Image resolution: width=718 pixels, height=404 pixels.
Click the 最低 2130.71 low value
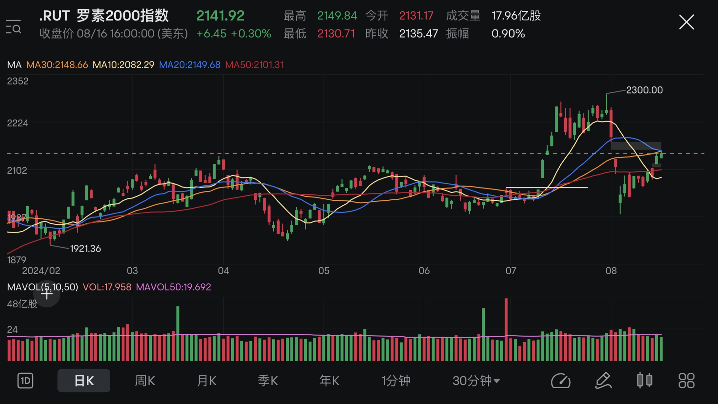click(319, 33)
